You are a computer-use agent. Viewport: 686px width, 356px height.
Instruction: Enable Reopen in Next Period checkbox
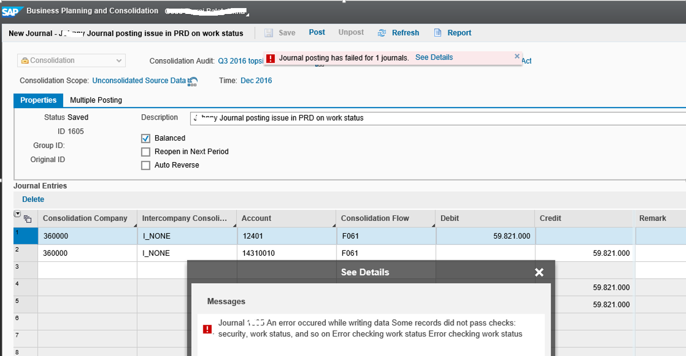pos(146,152)
